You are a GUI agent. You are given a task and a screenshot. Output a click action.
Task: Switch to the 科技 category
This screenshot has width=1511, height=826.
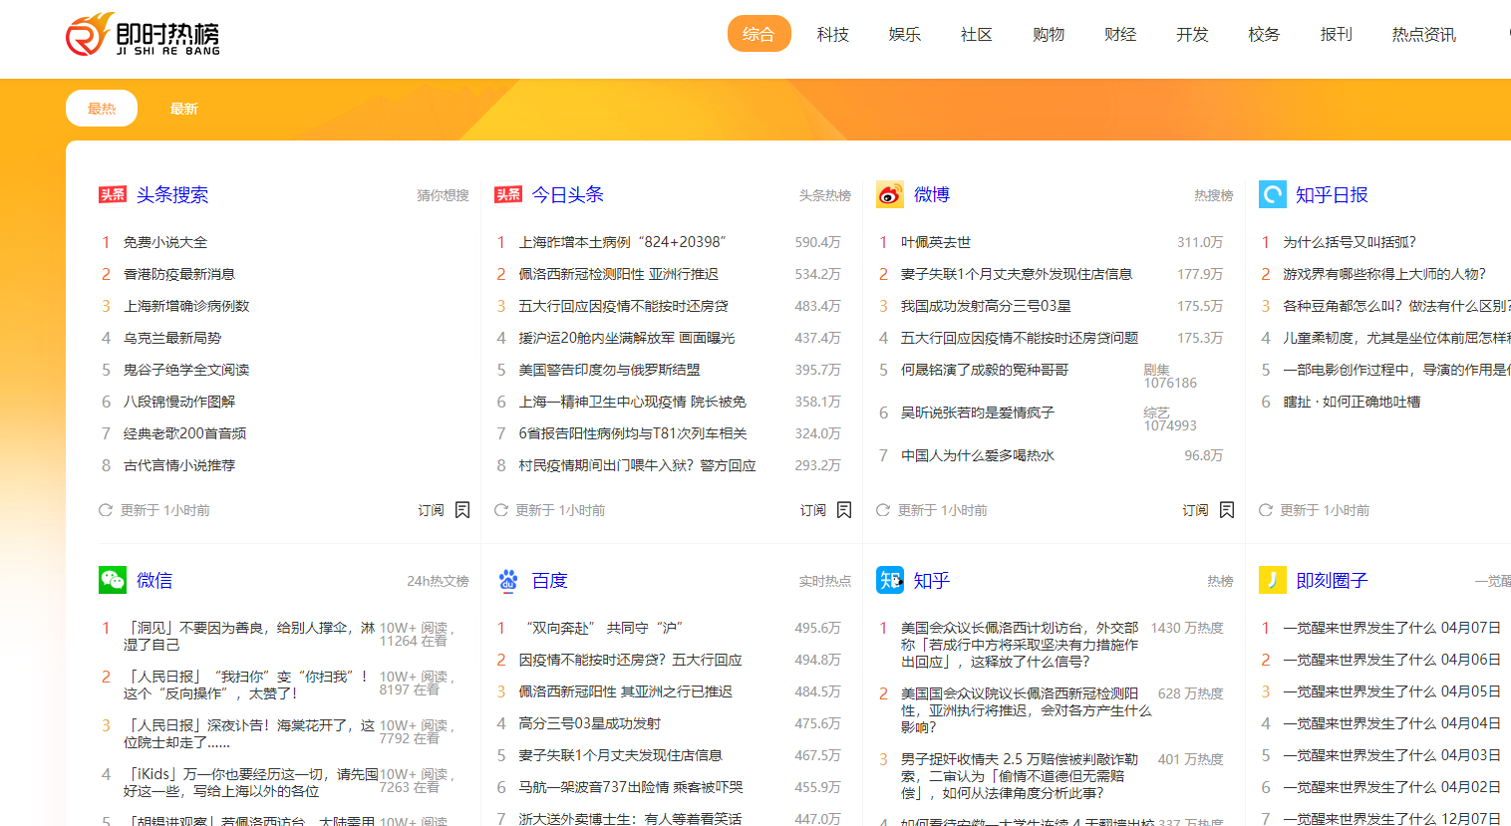[x=833, y=34]
